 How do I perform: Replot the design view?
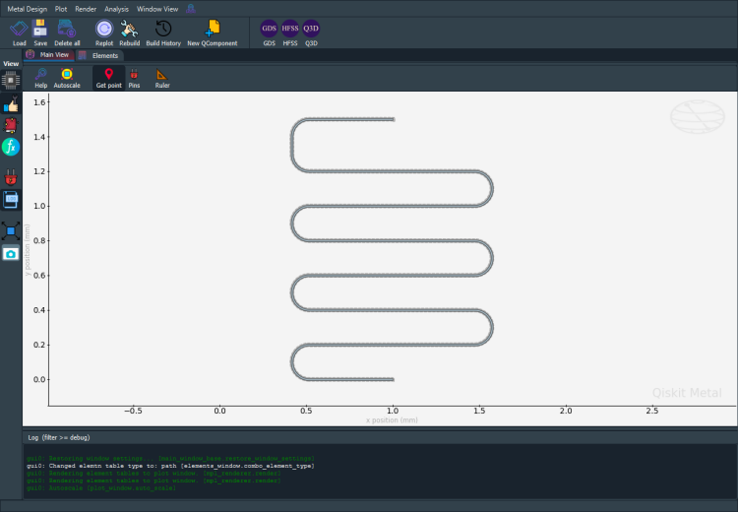104,29
